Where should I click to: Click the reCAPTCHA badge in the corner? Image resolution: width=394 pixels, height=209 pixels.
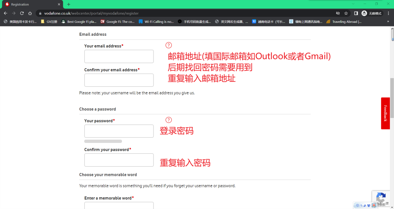[381, 198]
